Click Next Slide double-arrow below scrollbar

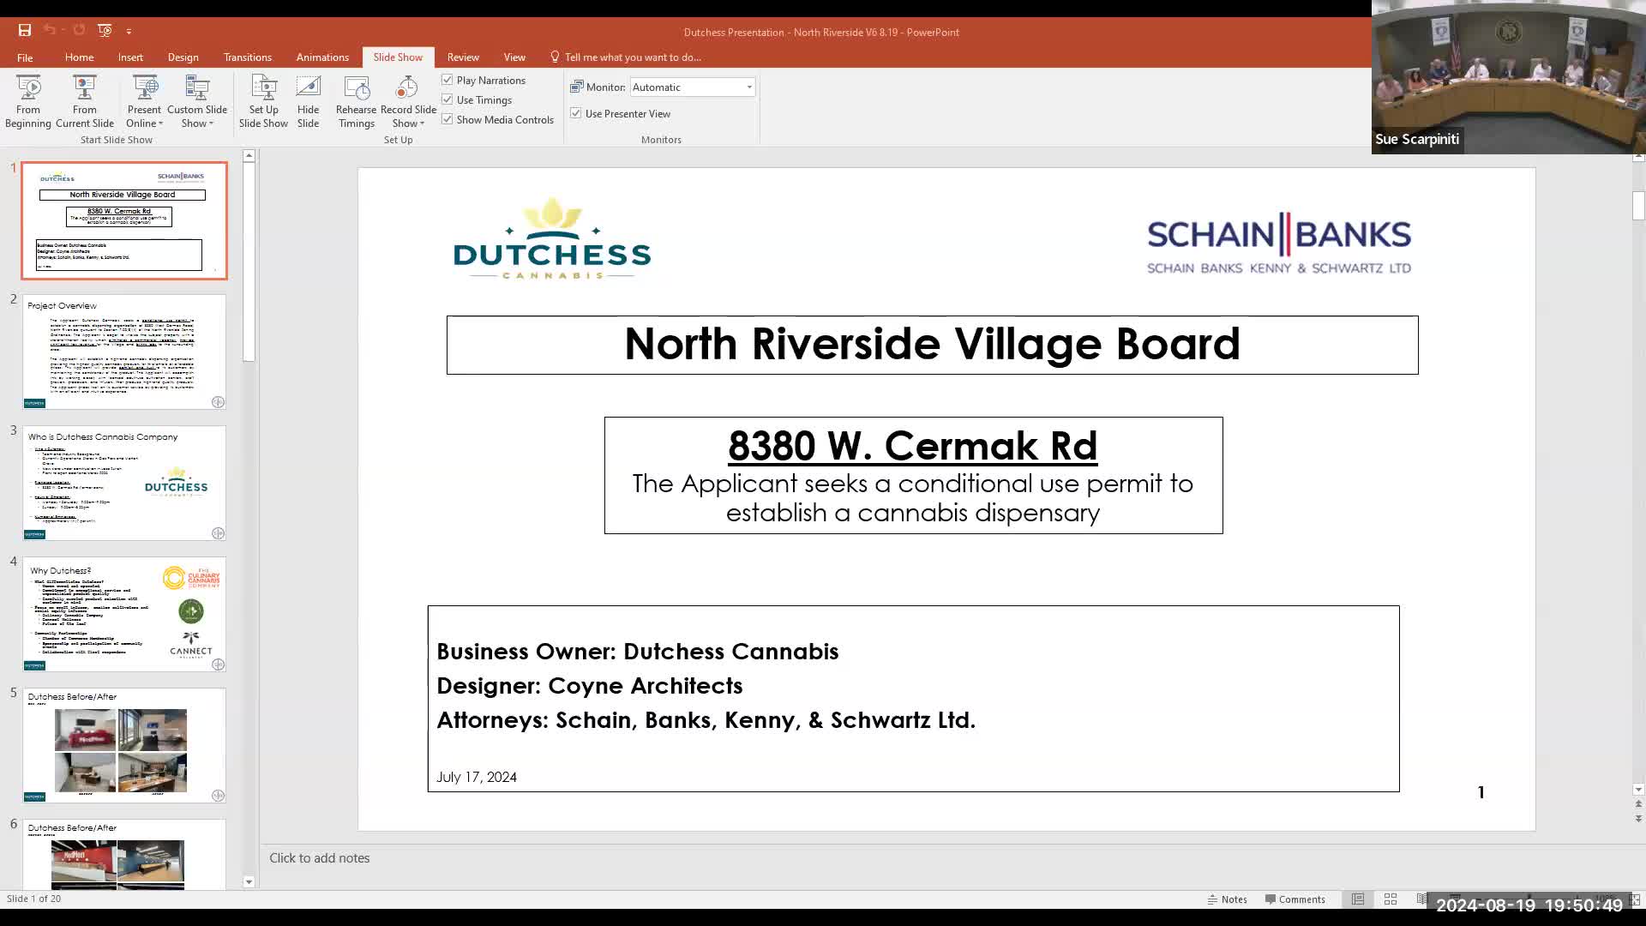pyautogui.click(x=1638, y=819)
